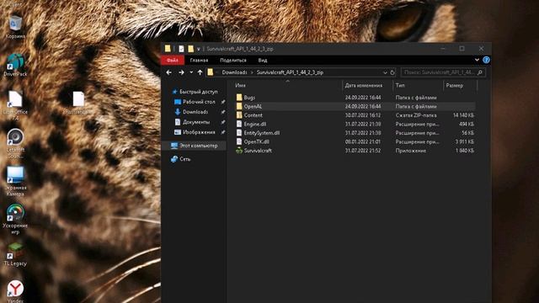Select Этот компьютер in navigation pane

click(x=195, y=146)
